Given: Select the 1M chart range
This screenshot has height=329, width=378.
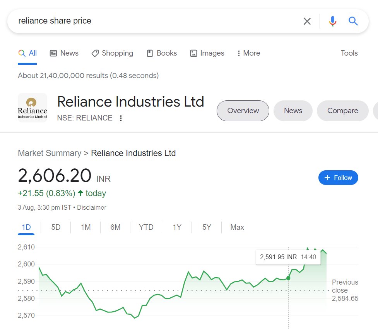Looking at the screenshot, I should [x=86, y=227].
